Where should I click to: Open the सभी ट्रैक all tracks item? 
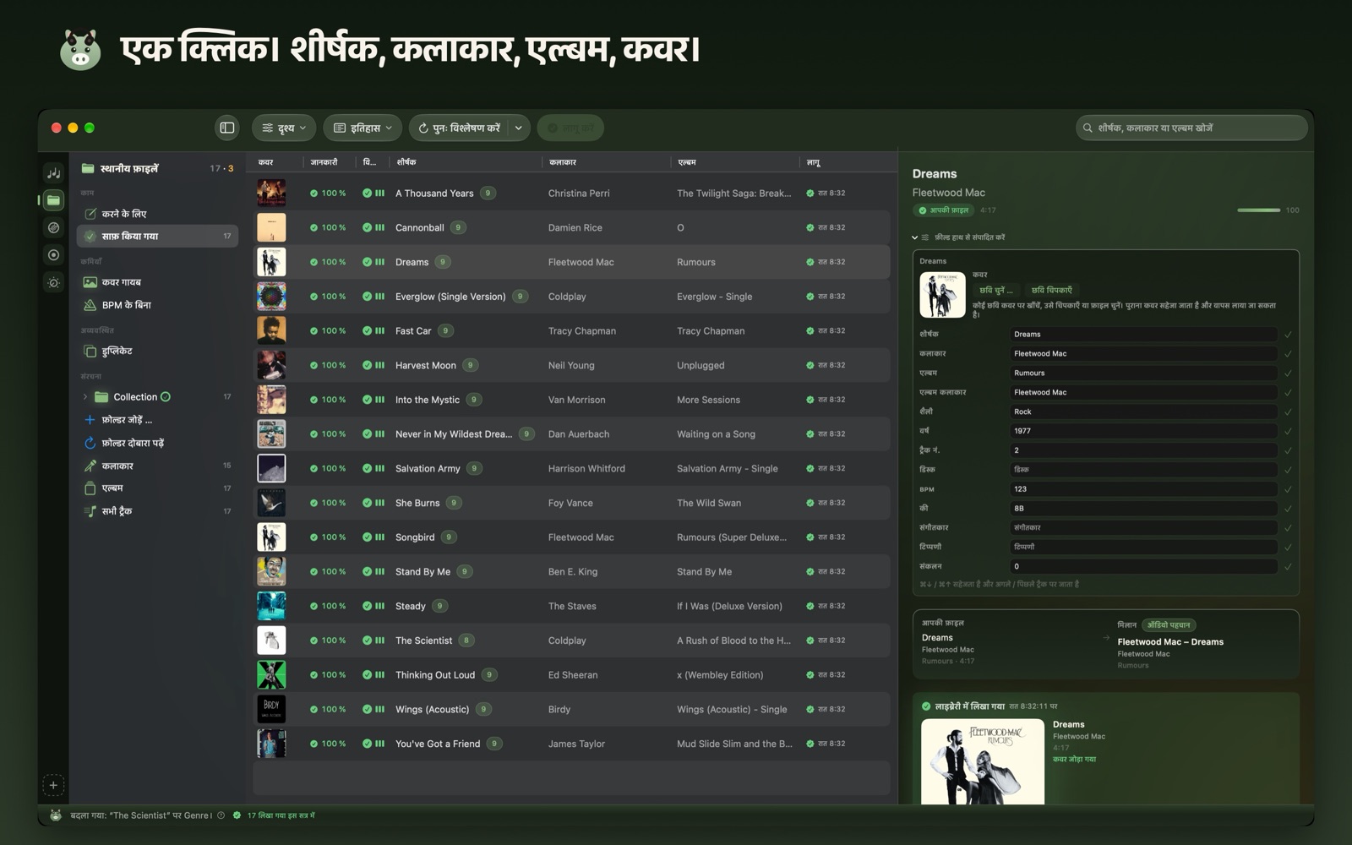157,511
